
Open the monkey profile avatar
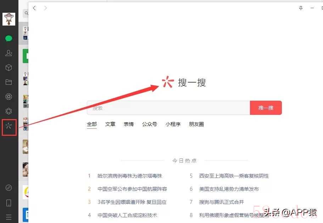pos(9,19)
